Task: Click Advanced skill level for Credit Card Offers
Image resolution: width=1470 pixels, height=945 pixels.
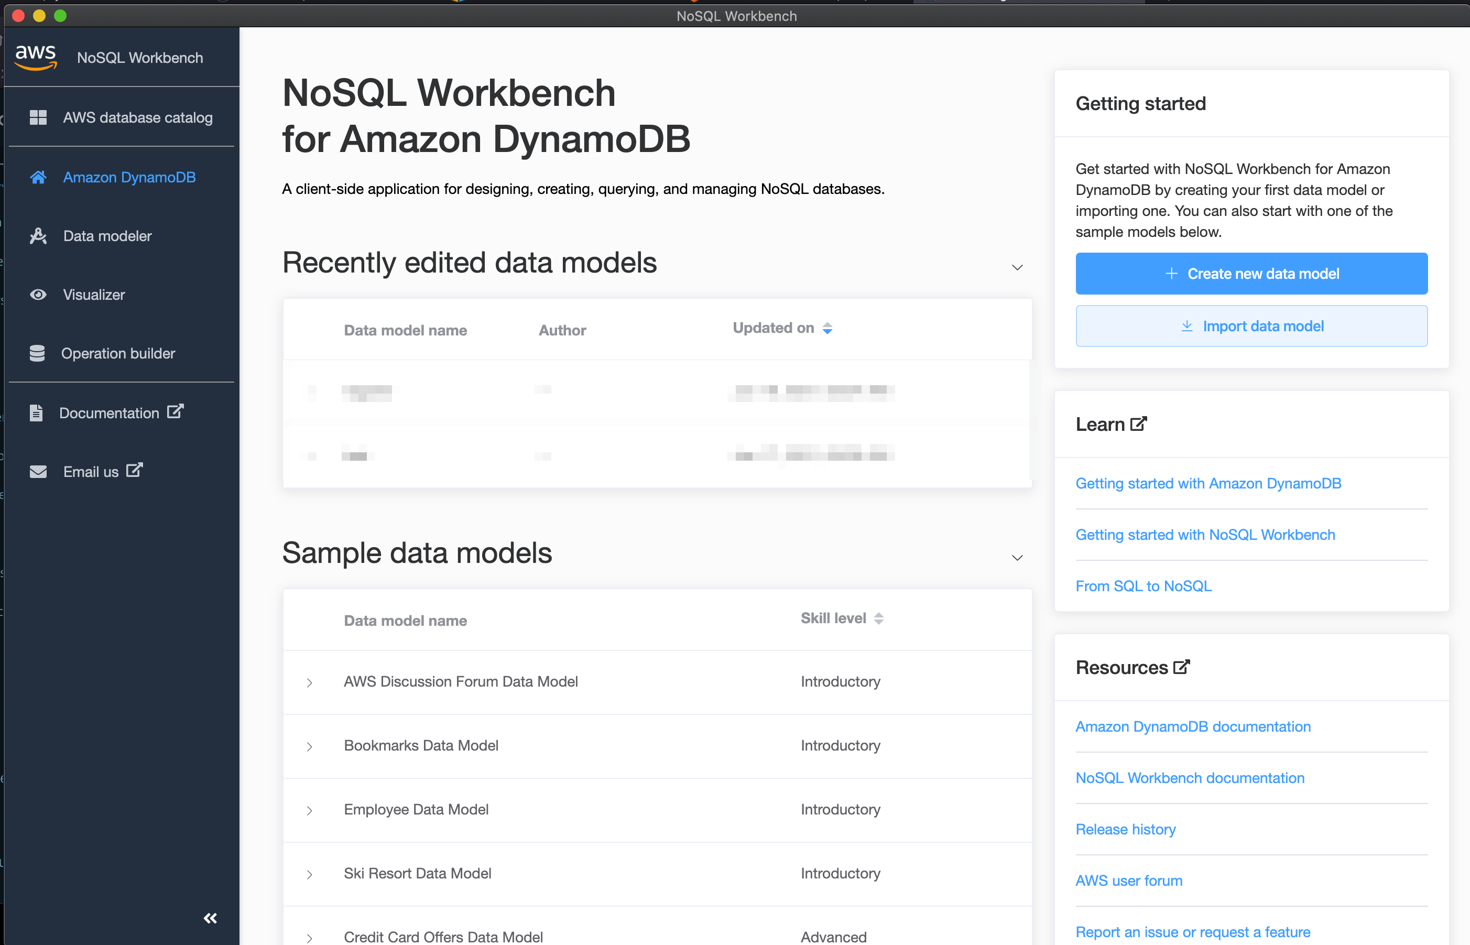Action: 833,937
